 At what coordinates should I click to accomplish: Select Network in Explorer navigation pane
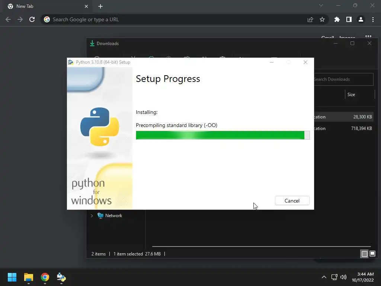click(113, 216)
